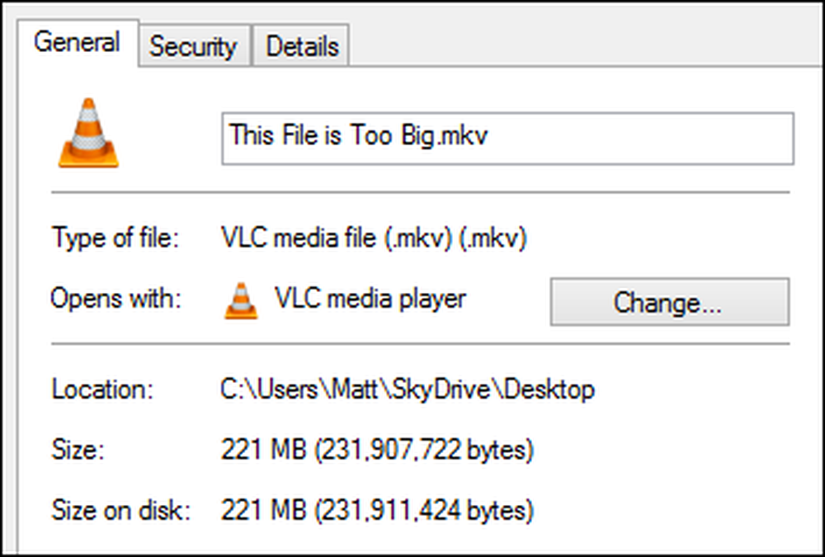Switch to the Security tab

[x=194, y=46]
